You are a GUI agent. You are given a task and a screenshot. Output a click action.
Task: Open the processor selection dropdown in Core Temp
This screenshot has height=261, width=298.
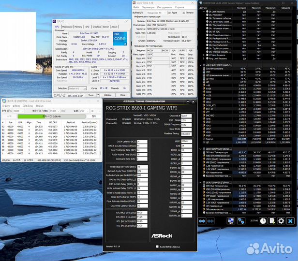tap(156, 13)
